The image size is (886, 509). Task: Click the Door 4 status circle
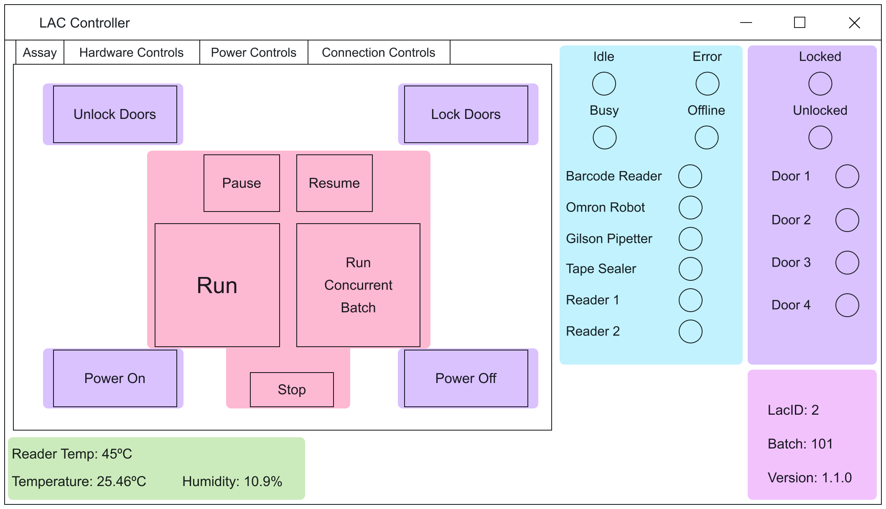coord(846,305)
